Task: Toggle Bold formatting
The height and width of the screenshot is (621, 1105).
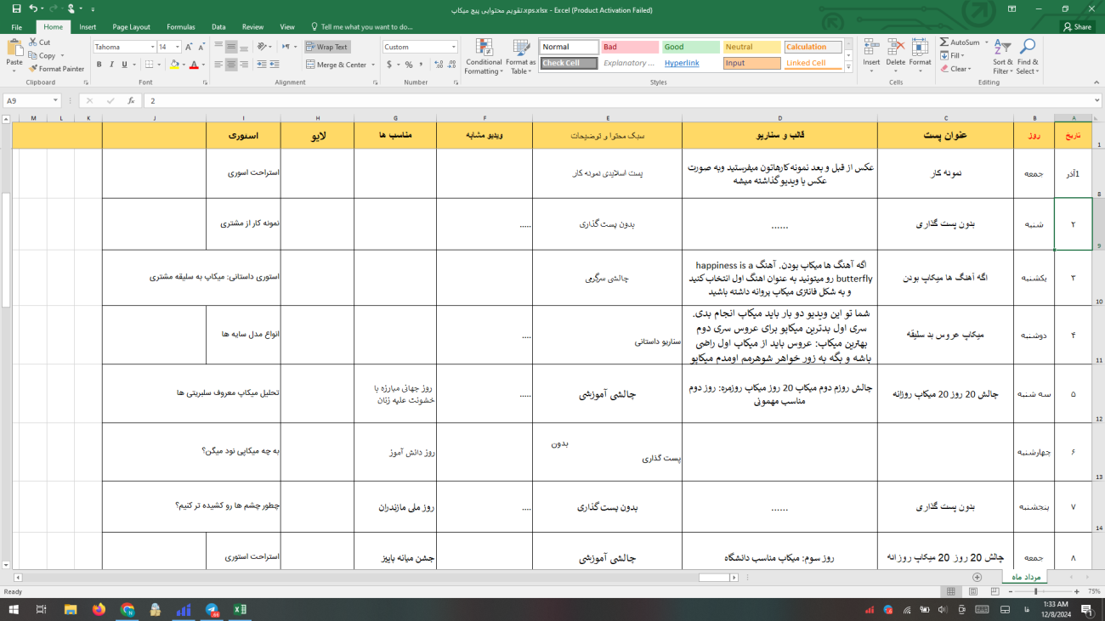Action: 99,65
